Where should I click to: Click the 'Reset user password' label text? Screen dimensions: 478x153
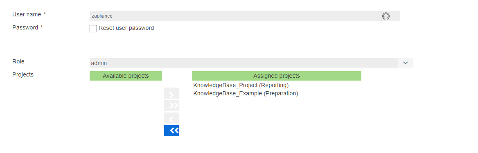pyautogui.click(x=126, y=28)
